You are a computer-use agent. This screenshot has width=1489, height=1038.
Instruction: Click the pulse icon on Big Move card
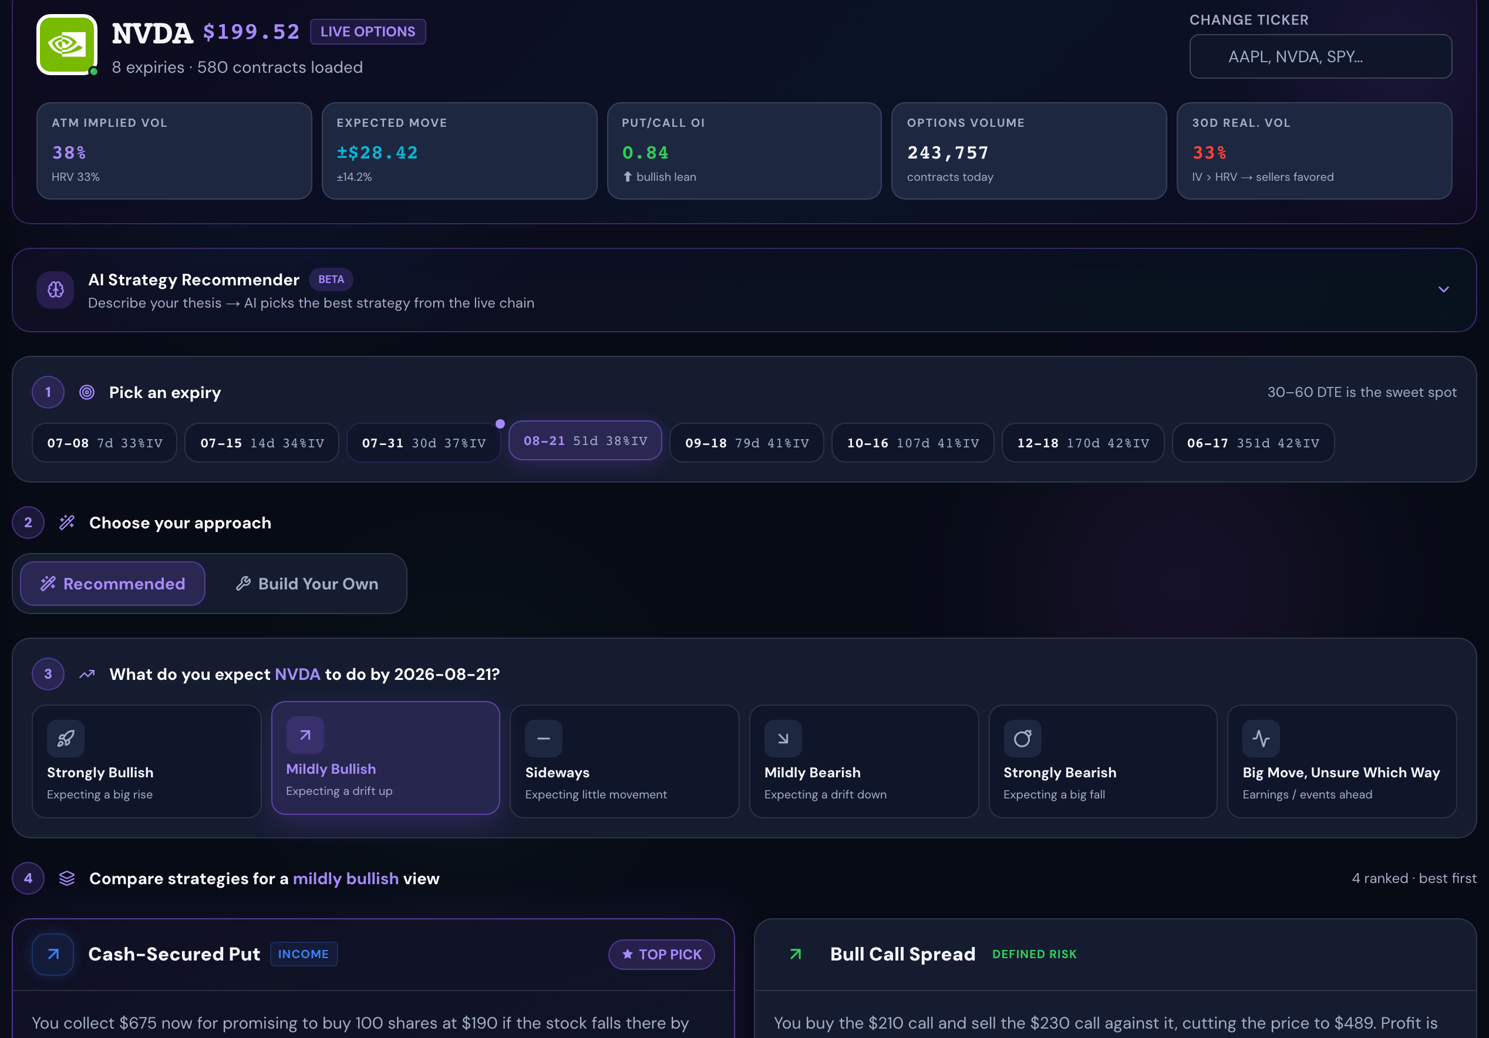coord(1261,739)
